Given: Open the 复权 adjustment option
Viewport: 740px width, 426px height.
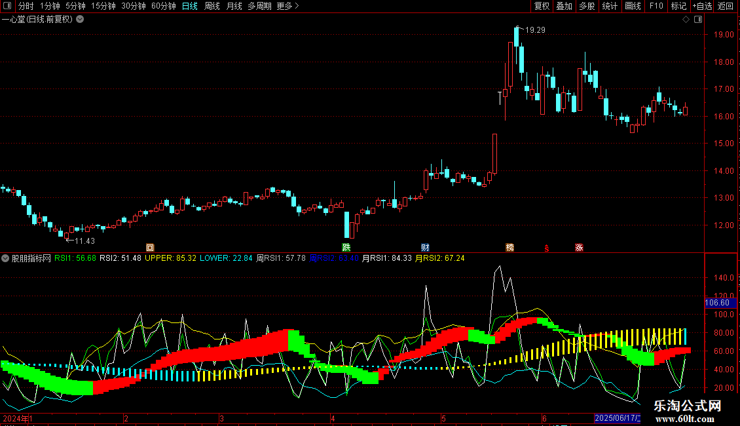Looking at the screenshot, I should click(x=542, y=6).
